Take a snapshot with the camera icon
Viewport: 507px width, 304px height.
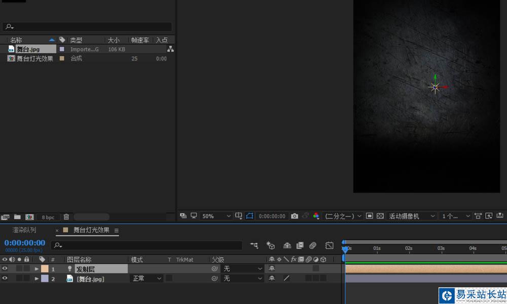click(295, 216)
